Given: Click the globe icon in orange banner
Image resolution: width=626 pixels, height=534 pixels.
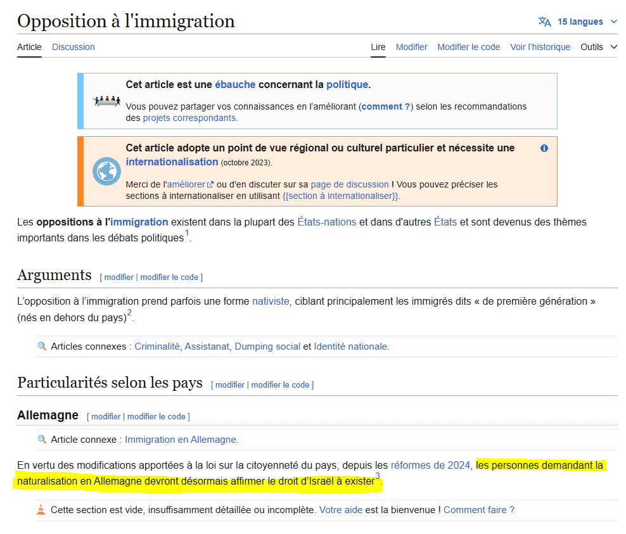Looking at the screenshot, I should point(106,171).
